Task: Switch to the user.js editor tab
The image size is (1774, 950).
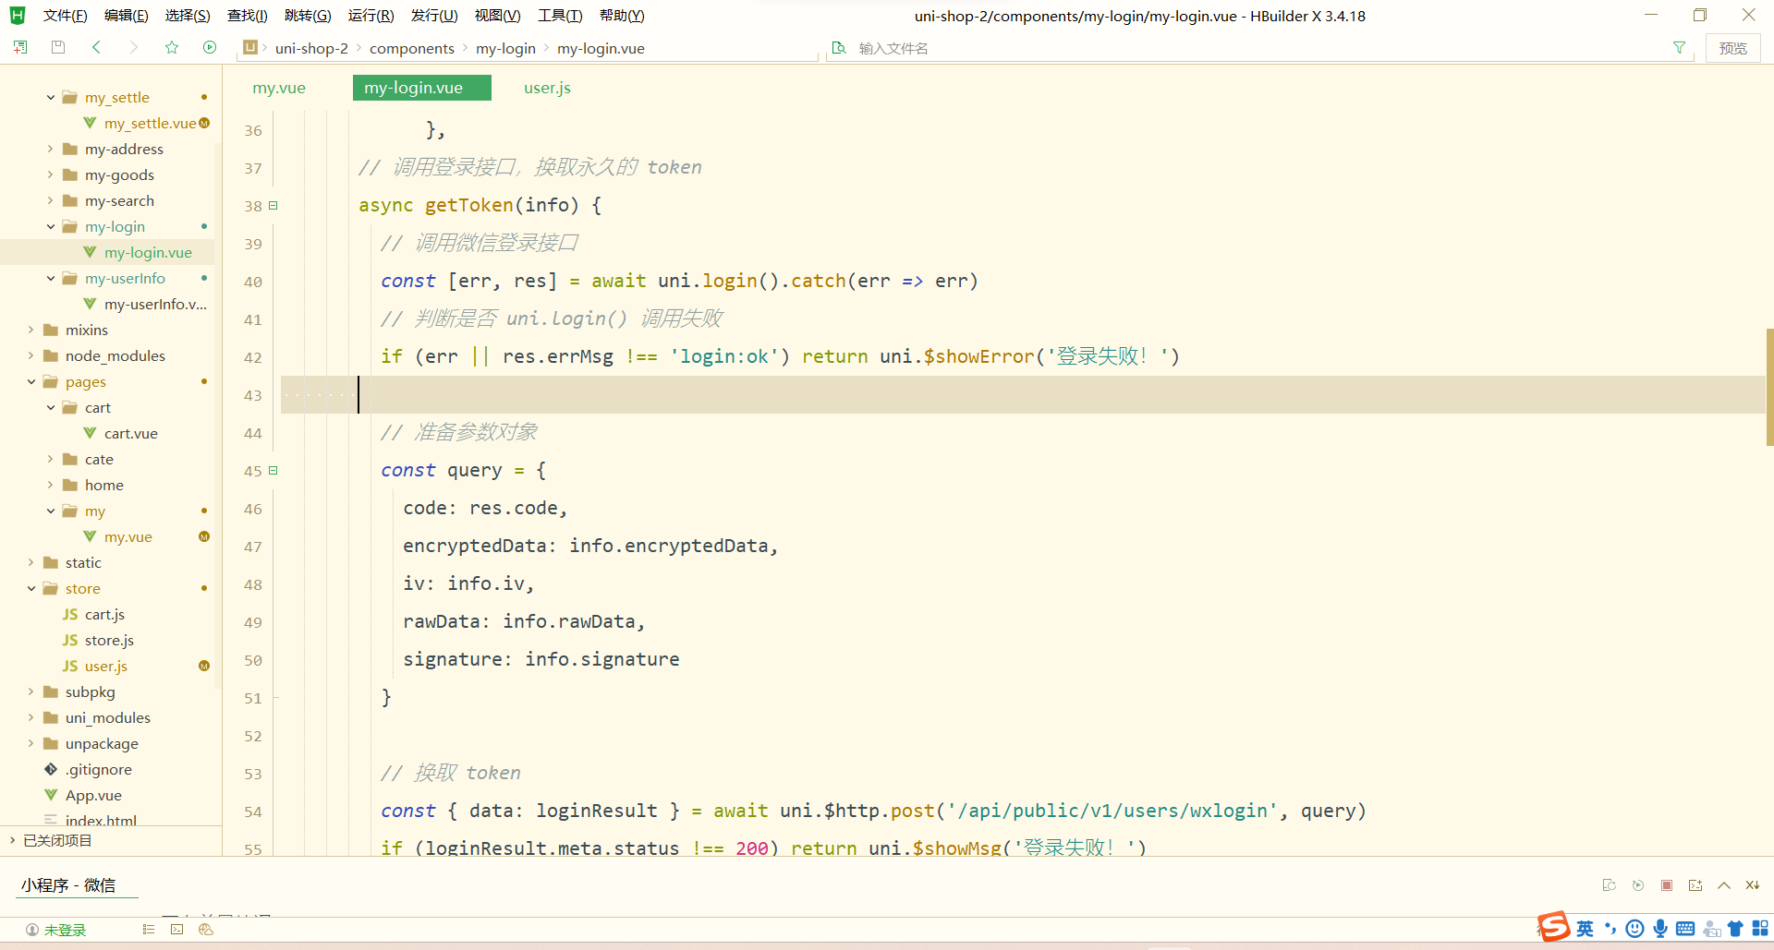Action: click(x=546, y=87)
